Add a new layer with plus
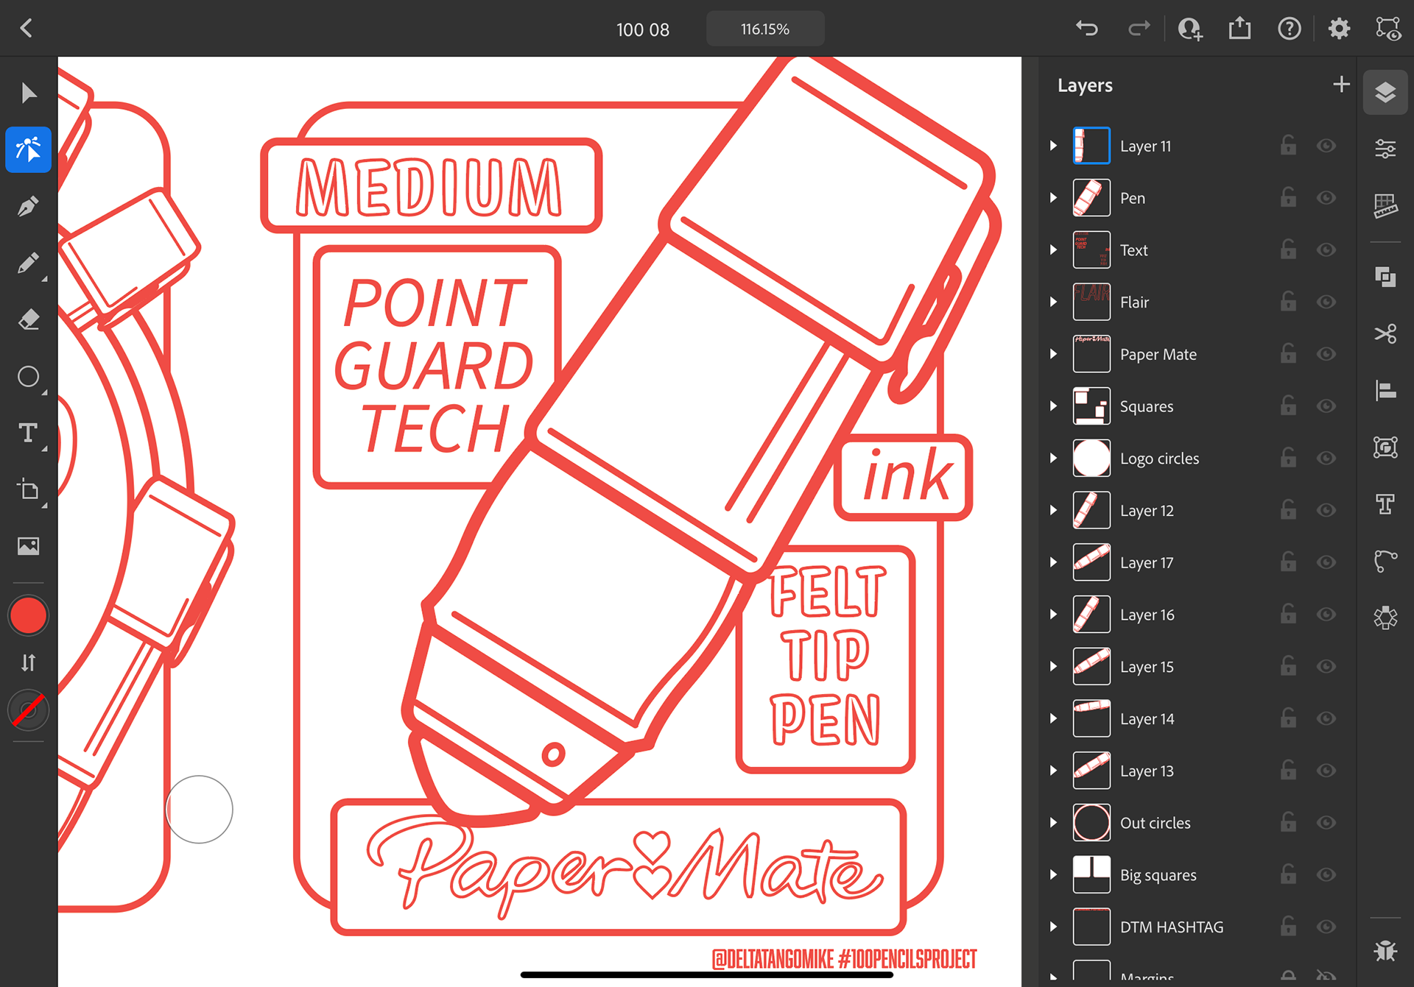The height and width of the screenshot is (987, 1414). 1341,85
